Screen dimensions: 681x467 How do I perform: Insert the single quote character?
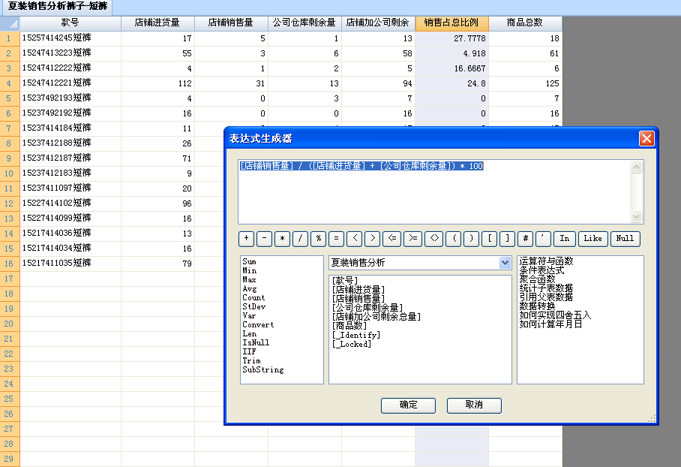point(543,238)
